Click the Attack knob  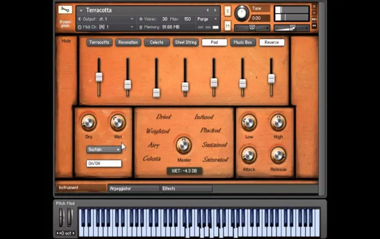click(249, 155)
